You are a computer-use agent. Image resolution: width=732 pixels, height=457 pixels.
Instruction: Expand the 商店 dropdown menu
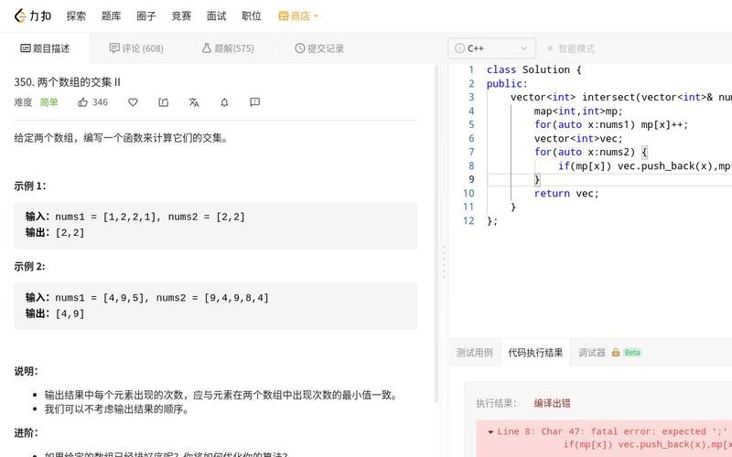[x=298, y=16]
